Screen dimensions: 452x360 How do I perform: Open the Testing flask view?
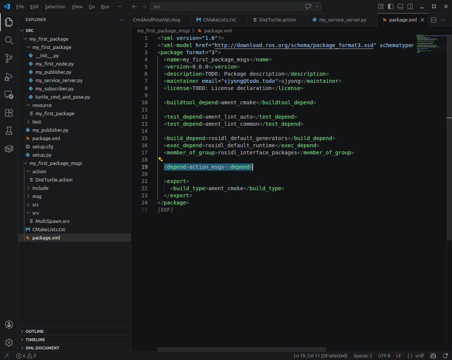pyautogui.click(x=9, y=131)
